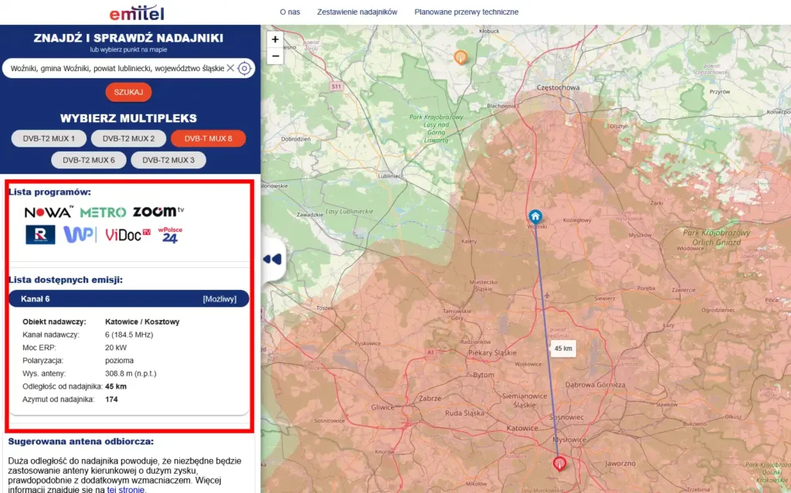Collapse the Kanał 6 emission header
This screenshot has height=493, width=791.
[128, 298]
